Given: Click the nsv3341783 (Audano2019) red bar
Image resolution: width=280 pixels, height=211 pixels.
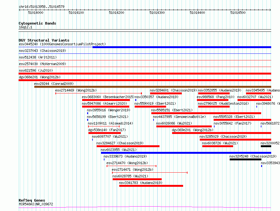Looking at the screenshot, I should (151, 186).
